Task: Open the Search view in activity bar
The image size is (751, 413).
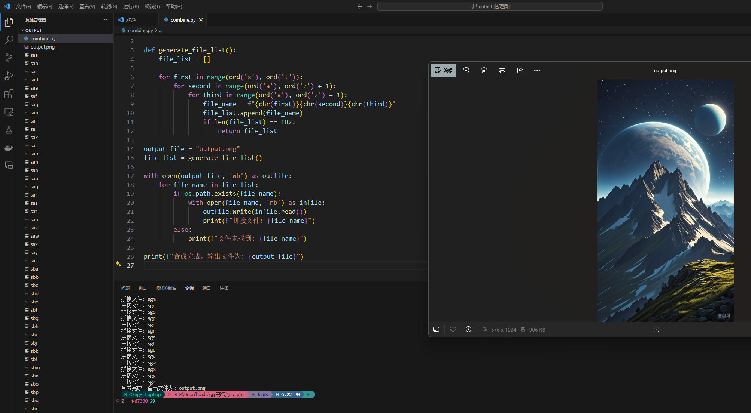Action: pyautogui.click(x=9, y=40)
